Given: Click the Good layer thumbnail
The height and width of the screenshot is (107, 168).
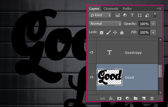Looking at the screenshot, I should point(110,77).
